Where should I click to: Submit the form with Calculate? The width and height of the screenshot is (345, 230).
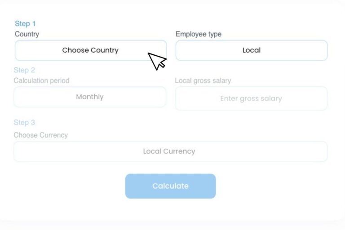(x=170, y=186)
